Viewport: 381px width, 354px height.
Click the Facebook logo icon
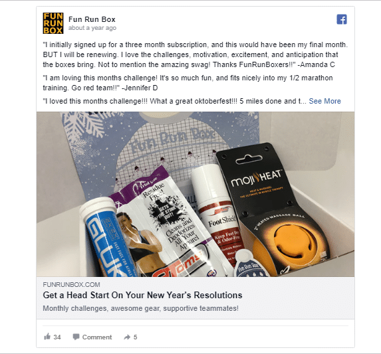click(342, 19)
